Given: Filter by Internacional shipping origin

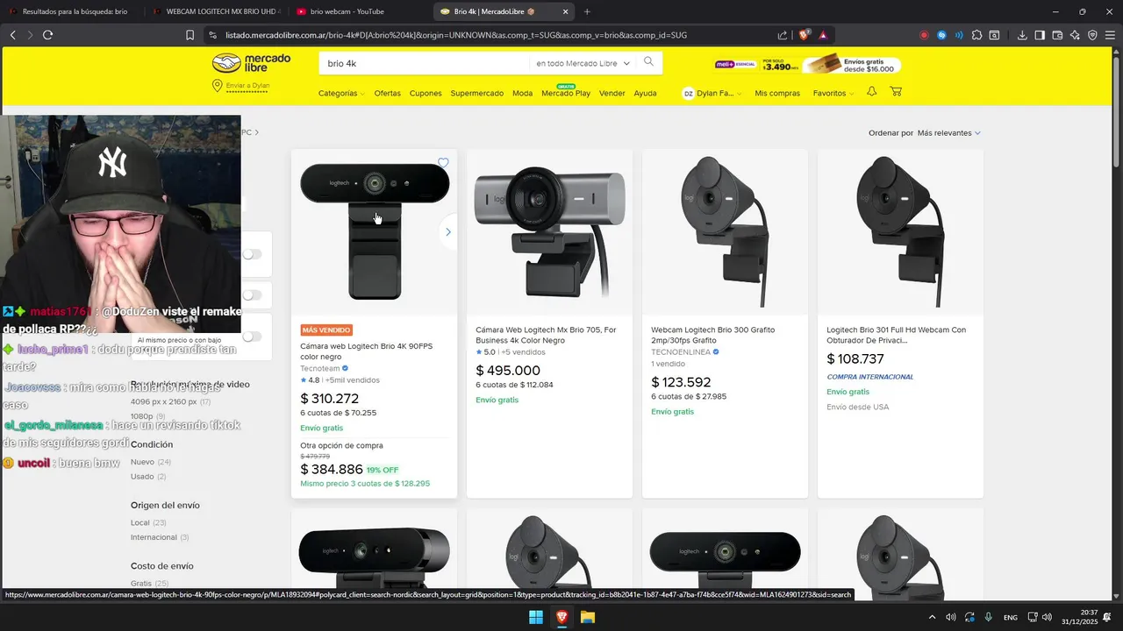Looking at the screenshot, I should pyautogui.click(x=160, y=537).
